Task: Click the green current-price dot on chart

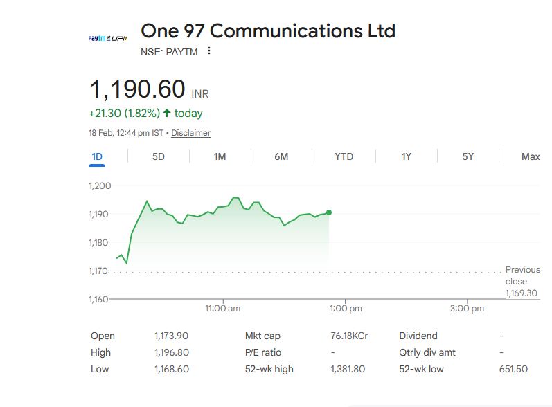Action: click(x=328, y=212)
